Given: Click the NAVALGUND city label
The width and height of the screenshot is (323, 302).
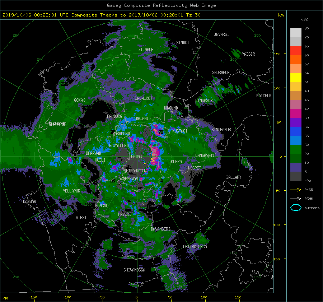Looking at the screenshot, I should (x=119, y=146).
